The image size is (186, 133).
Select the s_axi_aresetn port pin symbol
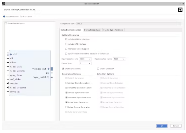pos(8,88)
